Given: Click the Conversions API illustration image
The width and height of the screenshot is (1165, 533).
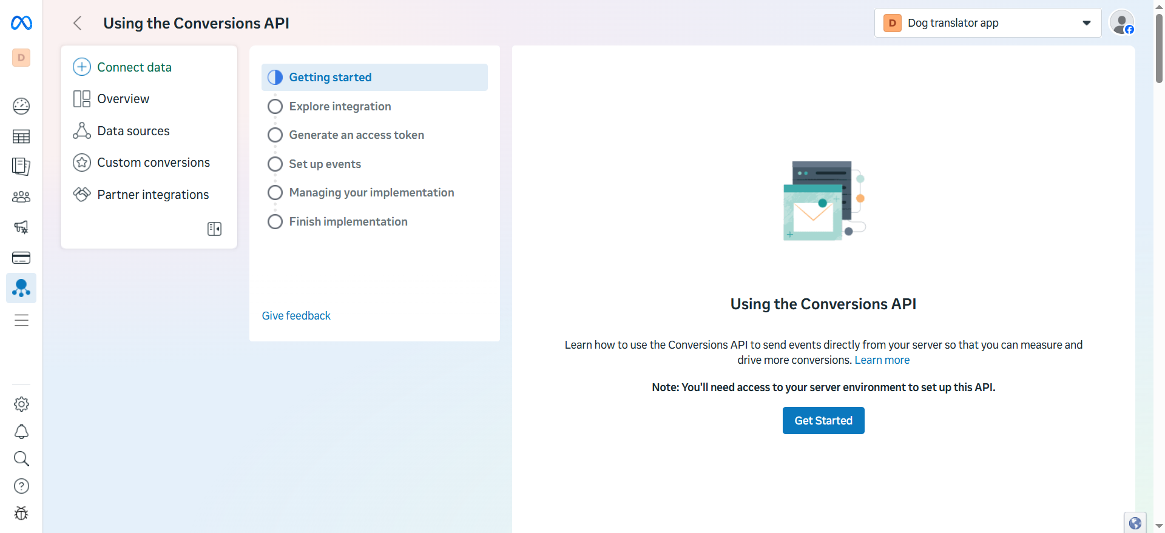Looking at the screenshot, I should [823, 201].
